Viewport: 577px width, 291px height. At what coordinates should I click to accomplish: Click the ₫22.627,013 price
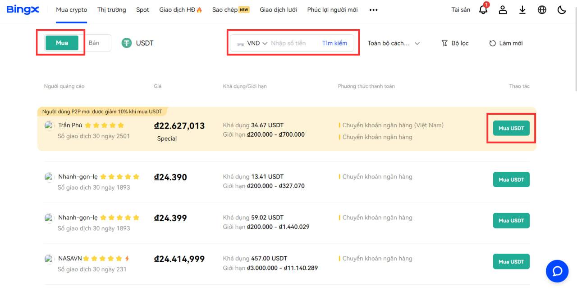click(179, 126)
